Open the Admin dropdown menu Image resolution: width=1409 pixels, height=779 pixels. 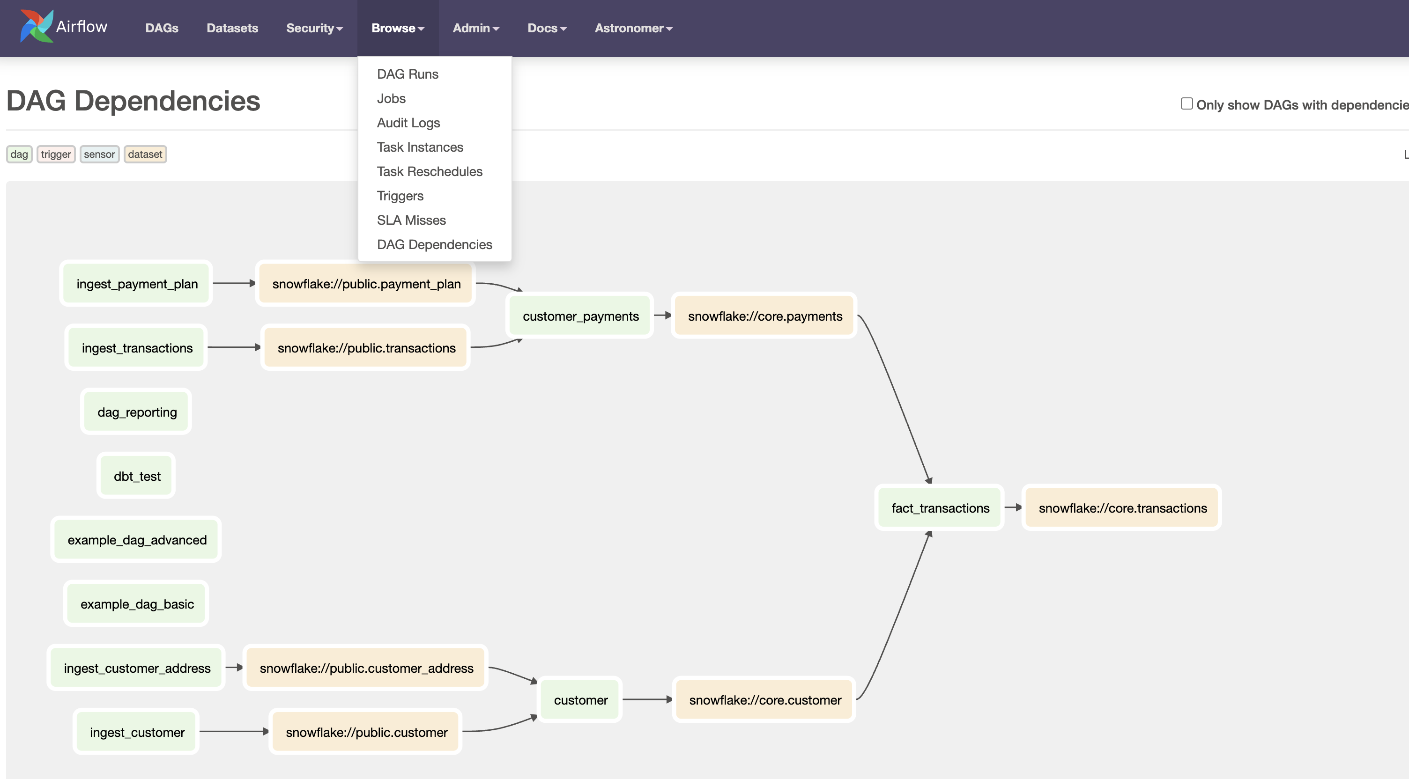[x=475, y=28]
